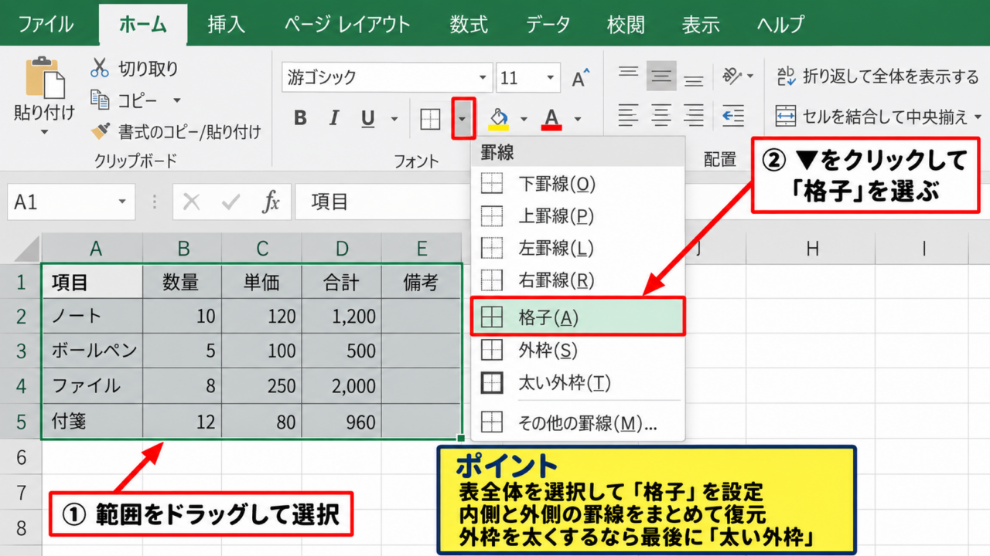Select row 6 header
990x556 pixels.
(x=21, y=457)
